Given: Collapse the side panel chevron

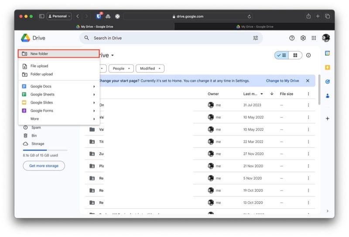Looking at the screenshot, I should click(x=328, y=211).
